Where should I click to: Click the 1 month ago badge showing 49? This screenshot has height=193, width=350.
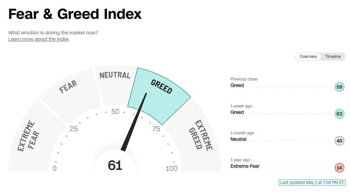339,141
